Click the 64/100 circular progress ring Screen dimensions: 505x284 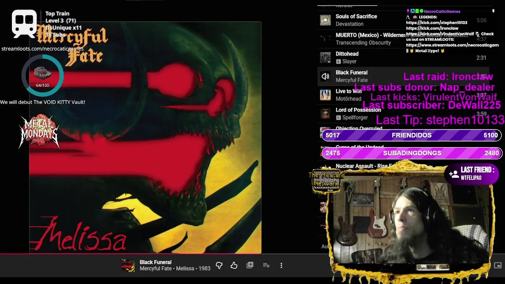(43, 75)
